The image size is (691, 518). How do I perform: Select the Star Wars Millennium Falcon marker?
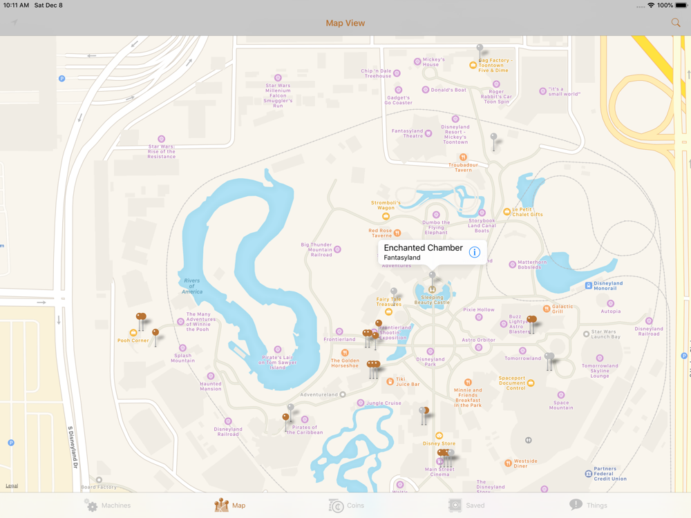coord(278,78)
